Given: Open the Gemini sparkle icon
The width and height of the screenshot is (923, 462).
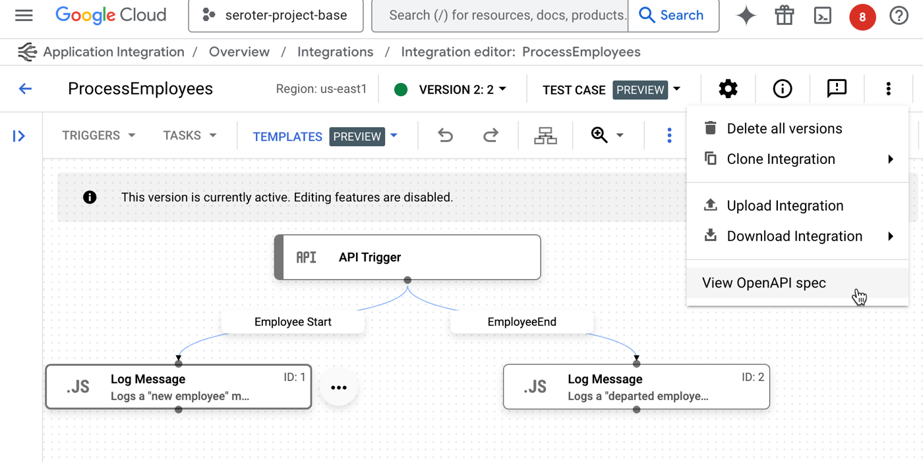Looking at the screenshot, I should coord(746,15).
